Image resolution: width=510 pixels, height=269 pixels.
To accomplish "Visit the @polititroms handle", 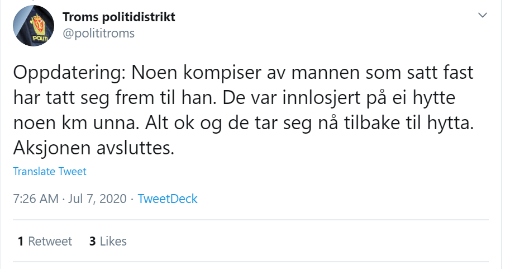I will (98, 34).
